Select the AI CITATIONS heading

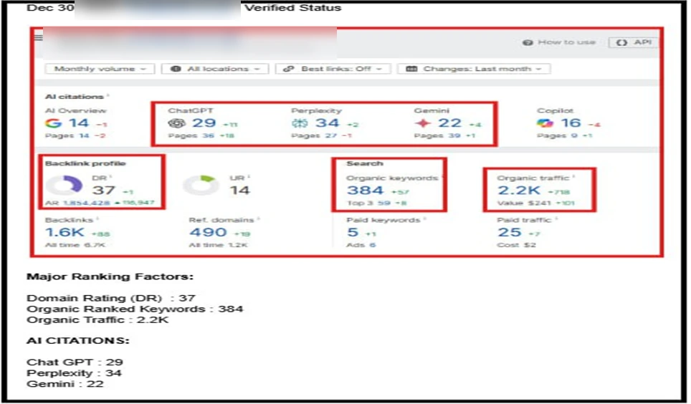[x=78, y=340]
